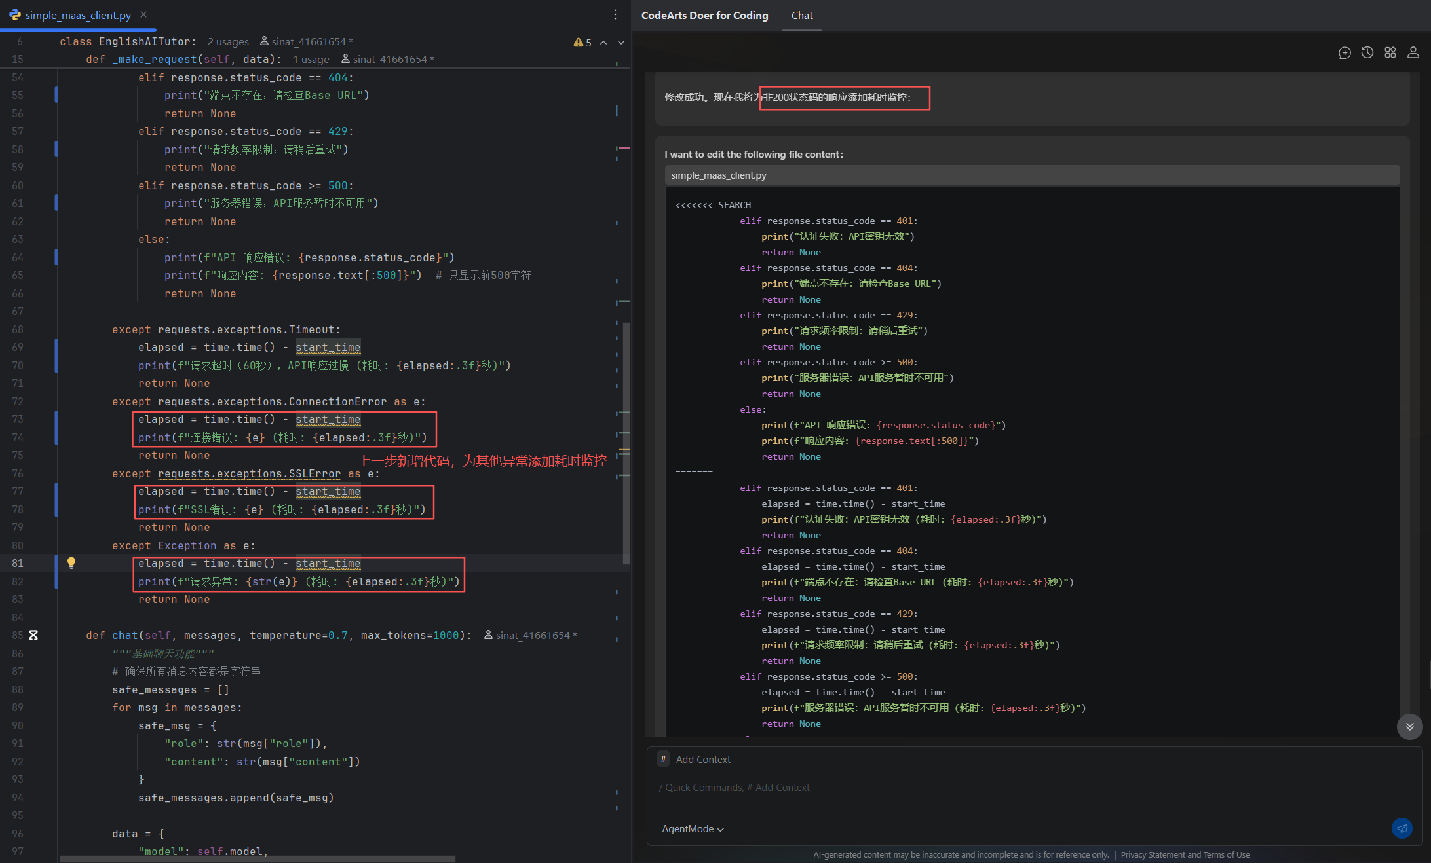
Task: Click the lightbulb quick-fix icon
Action: pos(71,562)
